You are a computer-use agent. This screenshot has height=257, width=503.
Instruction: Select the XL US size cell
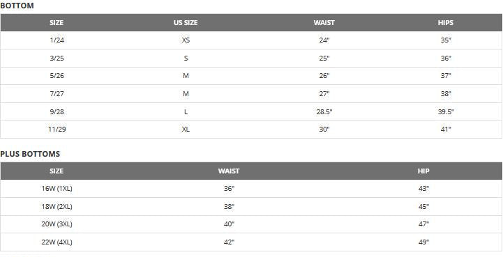[186, 130]
